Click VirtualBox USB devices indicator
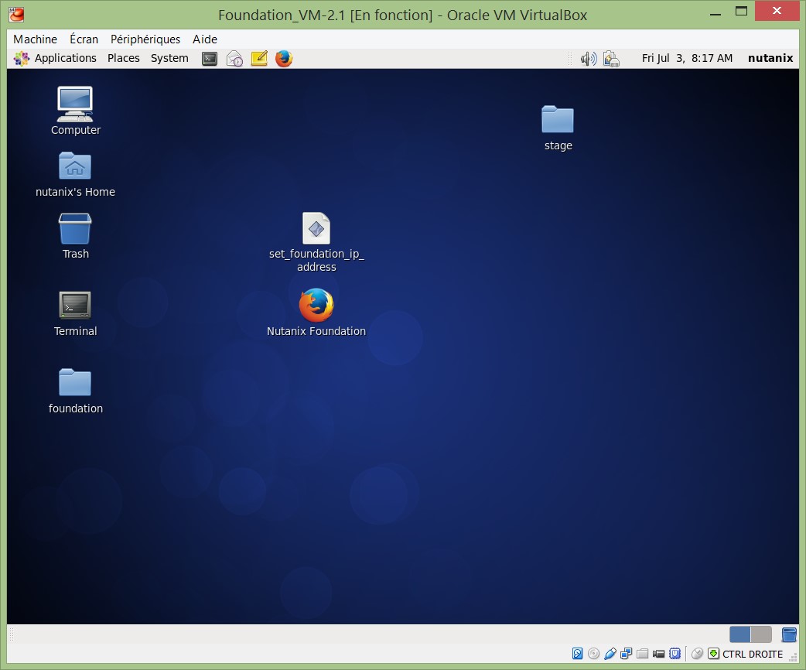This screenshot has width=806, height=670. [610, 654]
